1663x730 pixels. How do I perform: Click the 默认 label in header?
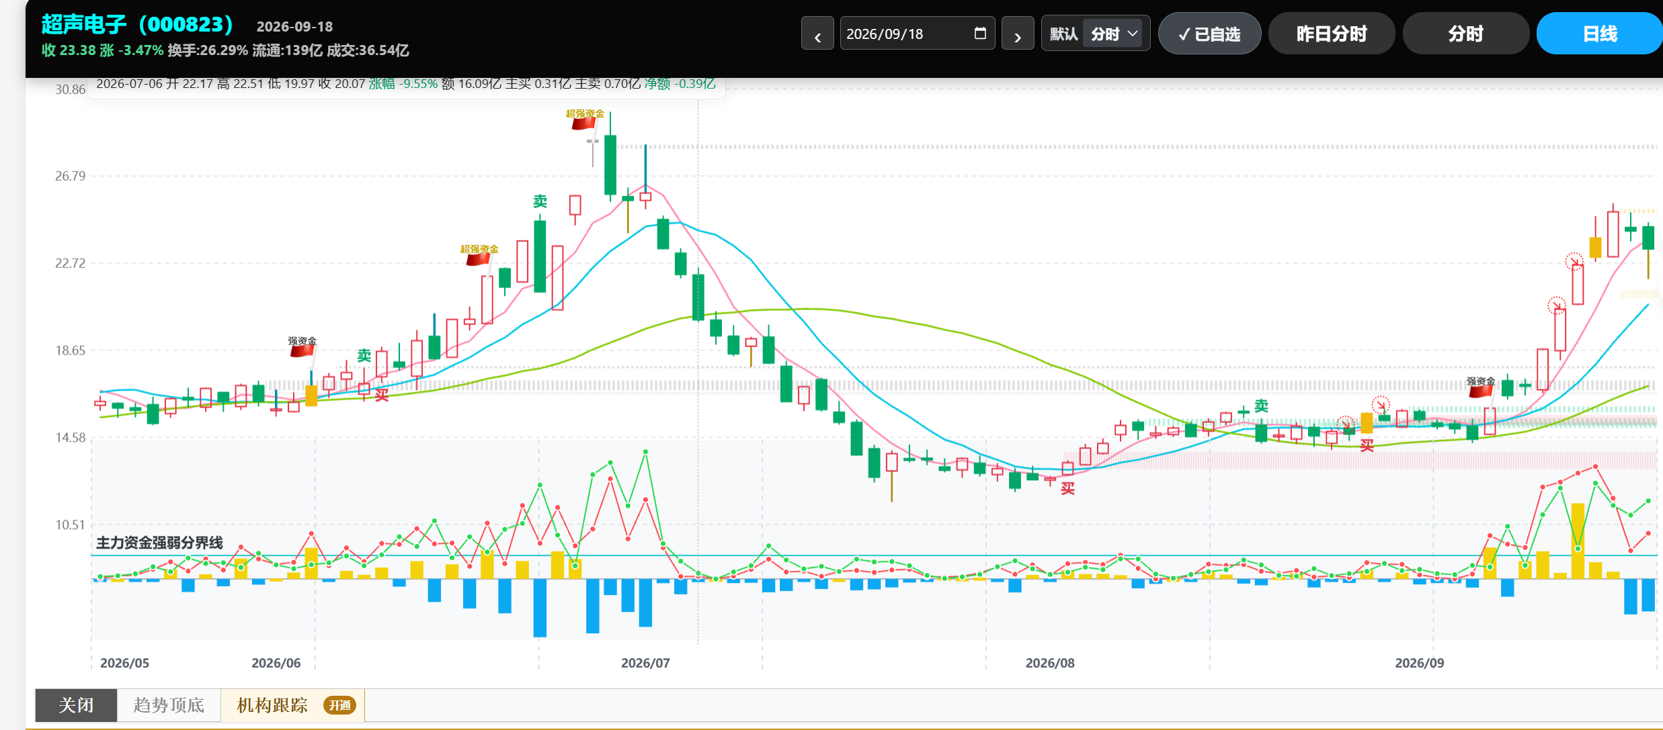(1063, 34)
